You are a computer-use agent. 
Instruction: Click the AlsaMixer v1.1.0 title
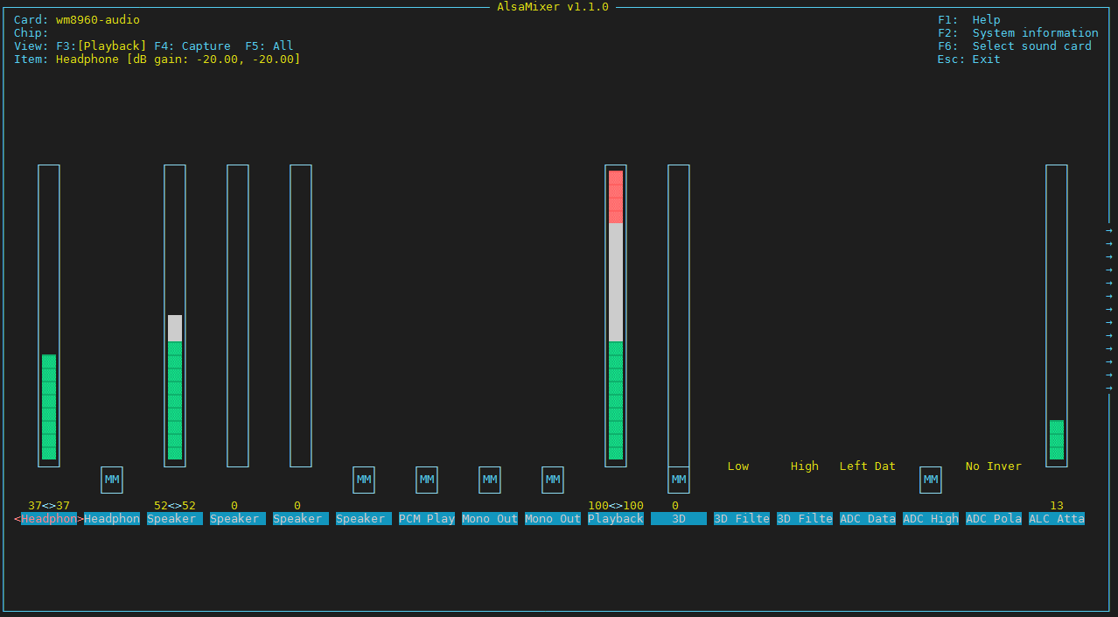pos(553,7)
